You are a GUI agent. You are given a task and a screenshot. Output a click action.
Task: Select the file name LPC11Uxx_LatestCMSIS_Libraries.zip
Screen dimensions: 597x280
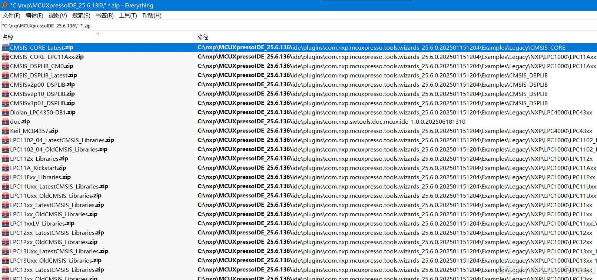pyautogui.click(x=59, y=187)
